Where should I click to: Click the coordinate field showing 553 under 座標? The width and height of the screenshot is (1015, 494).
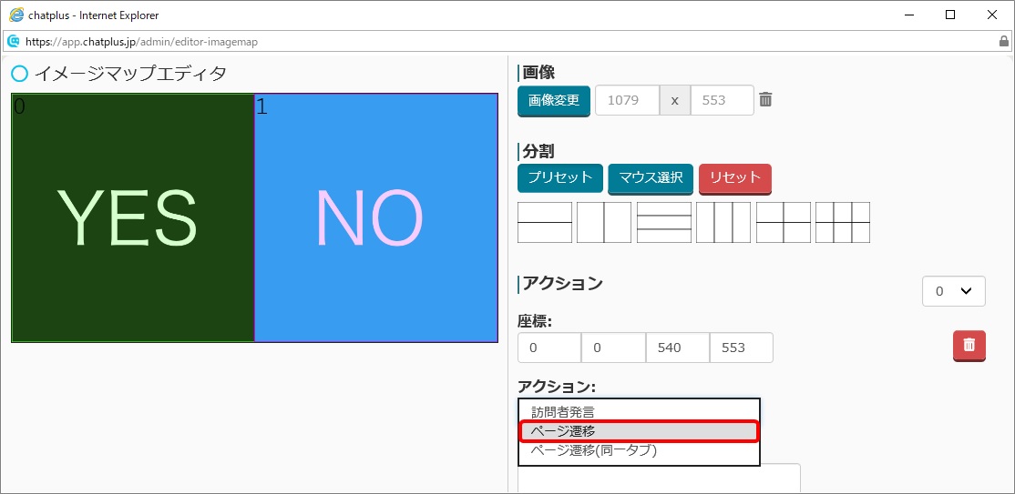point(741,348)
